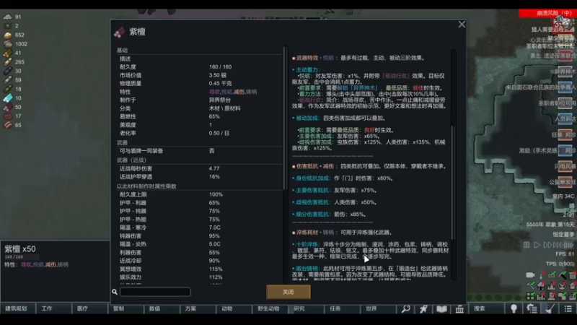
Task: Click the resource icon showing 59
Action: tap(8, 80)
